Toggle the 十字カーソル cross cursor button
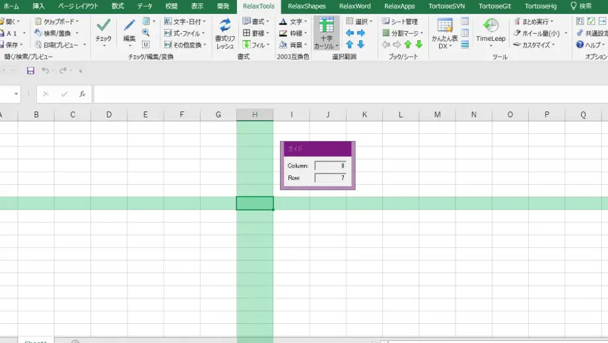Viewport: 608px width, 343px height. pos(326,33)
